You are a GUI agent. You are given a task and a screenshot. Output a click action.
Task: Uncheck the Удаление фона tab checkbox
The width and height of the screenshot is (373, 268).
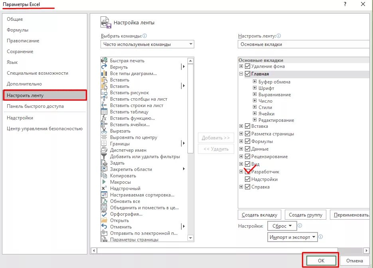click(247, 66)
